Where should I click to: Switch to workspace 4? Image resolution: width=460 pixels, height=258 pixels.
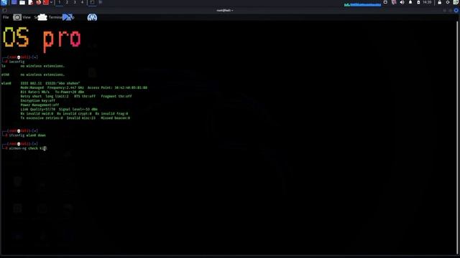click(x=82, y=2)
